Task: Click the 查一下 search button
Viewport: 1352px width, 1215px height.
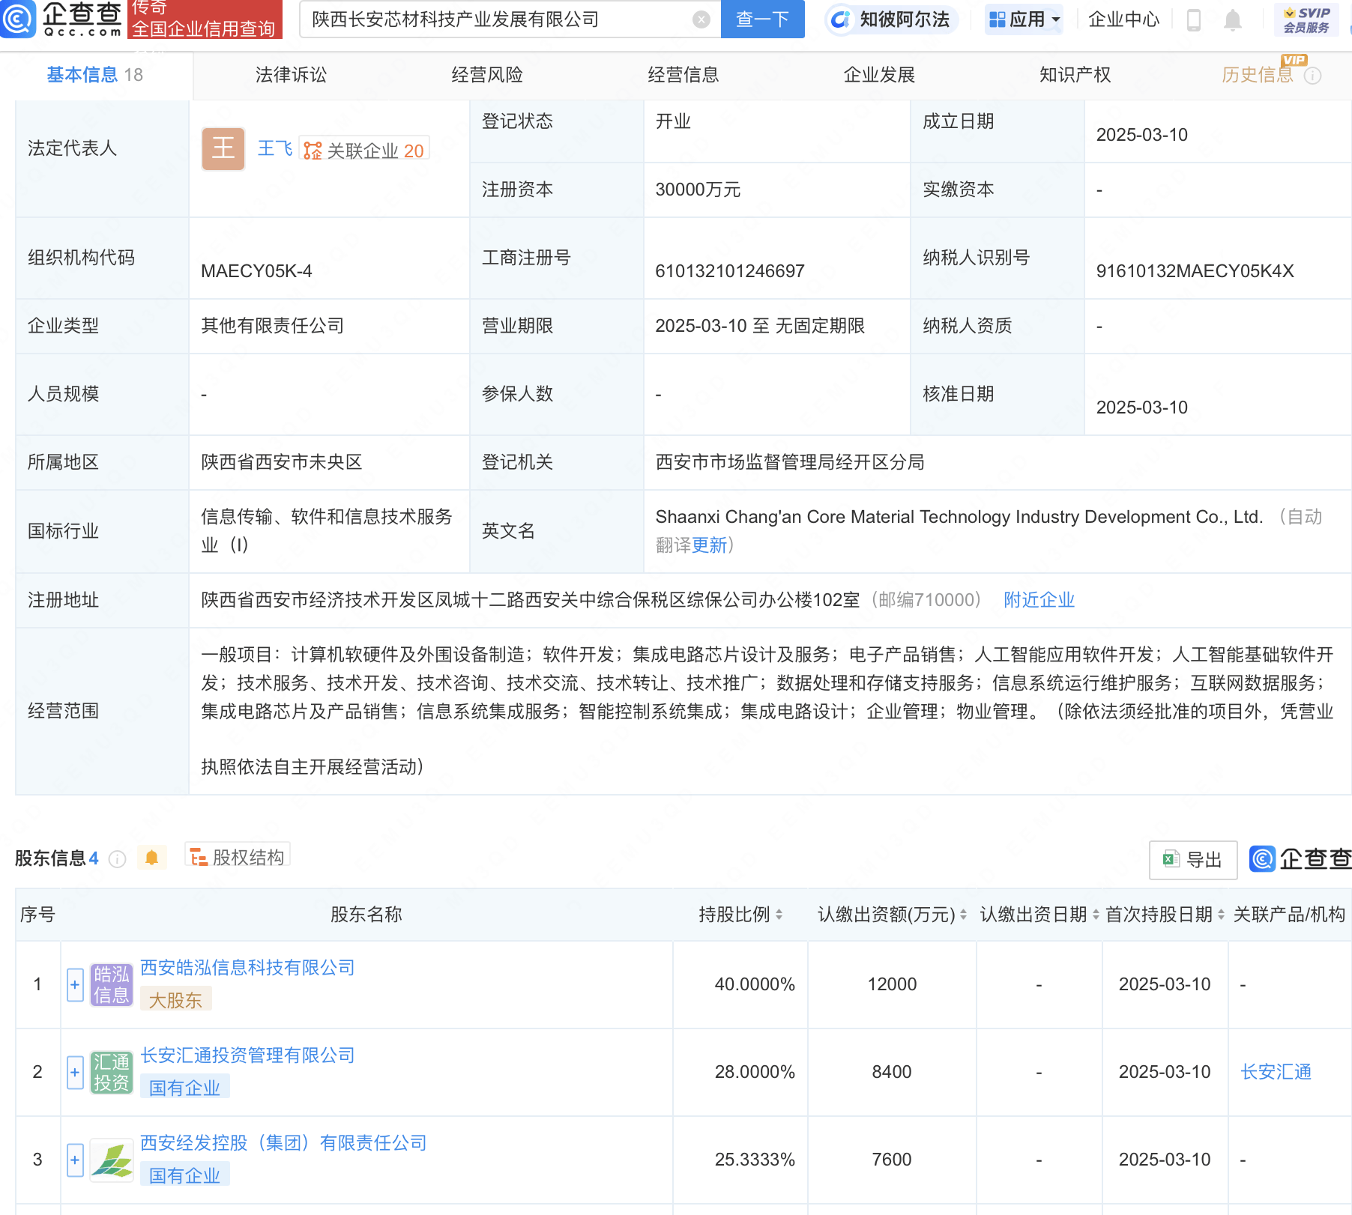Action: point(762,19)
